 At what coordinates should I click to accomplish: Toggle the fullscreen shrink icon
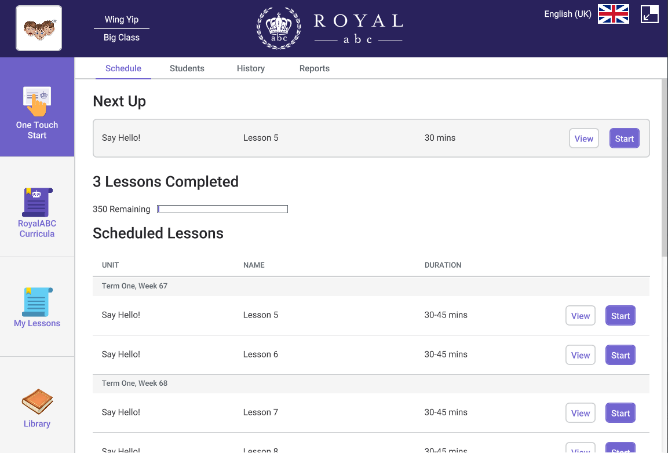click(649, 14)
